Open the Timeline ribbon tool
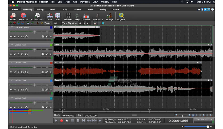The image size is (223, 129). [86, 17]
